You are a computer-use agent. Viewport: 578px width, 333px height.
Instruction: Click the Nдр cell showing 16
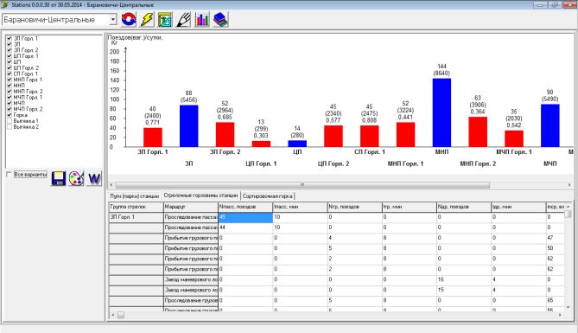tap(464, 279)
